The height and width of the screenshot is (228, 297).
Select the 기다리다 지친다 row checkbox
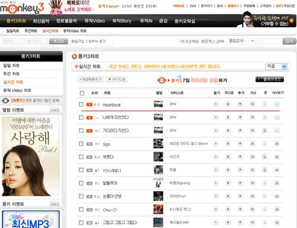click(81, 130)
